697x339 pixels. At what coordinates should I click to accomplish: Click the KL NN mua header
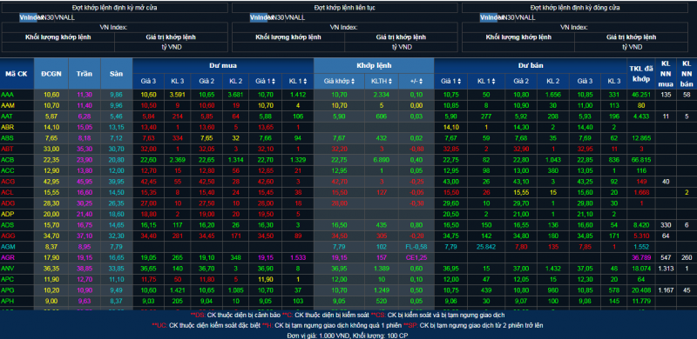click(666, 73)
